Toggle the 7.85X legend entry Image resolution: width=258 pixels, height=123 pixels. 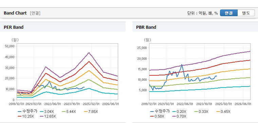pyautogui.click(x=91, y=112)
